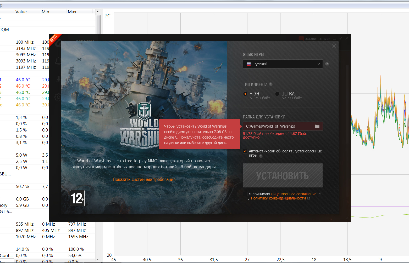Screen dimensions: 409x263
Task: Click the browse folder icon in install path
Action: click(x=317, y=126)
